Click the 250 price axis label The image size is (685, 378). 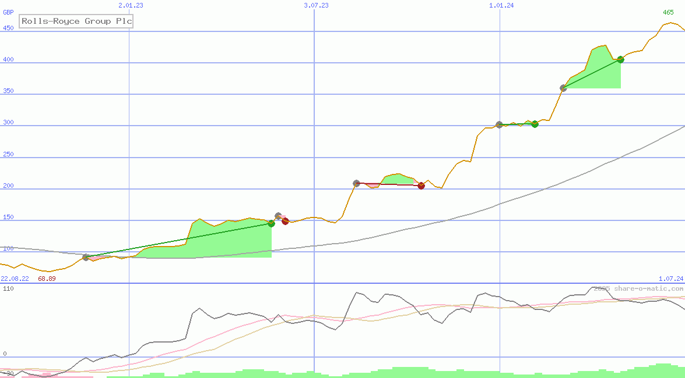pos(8,154)
